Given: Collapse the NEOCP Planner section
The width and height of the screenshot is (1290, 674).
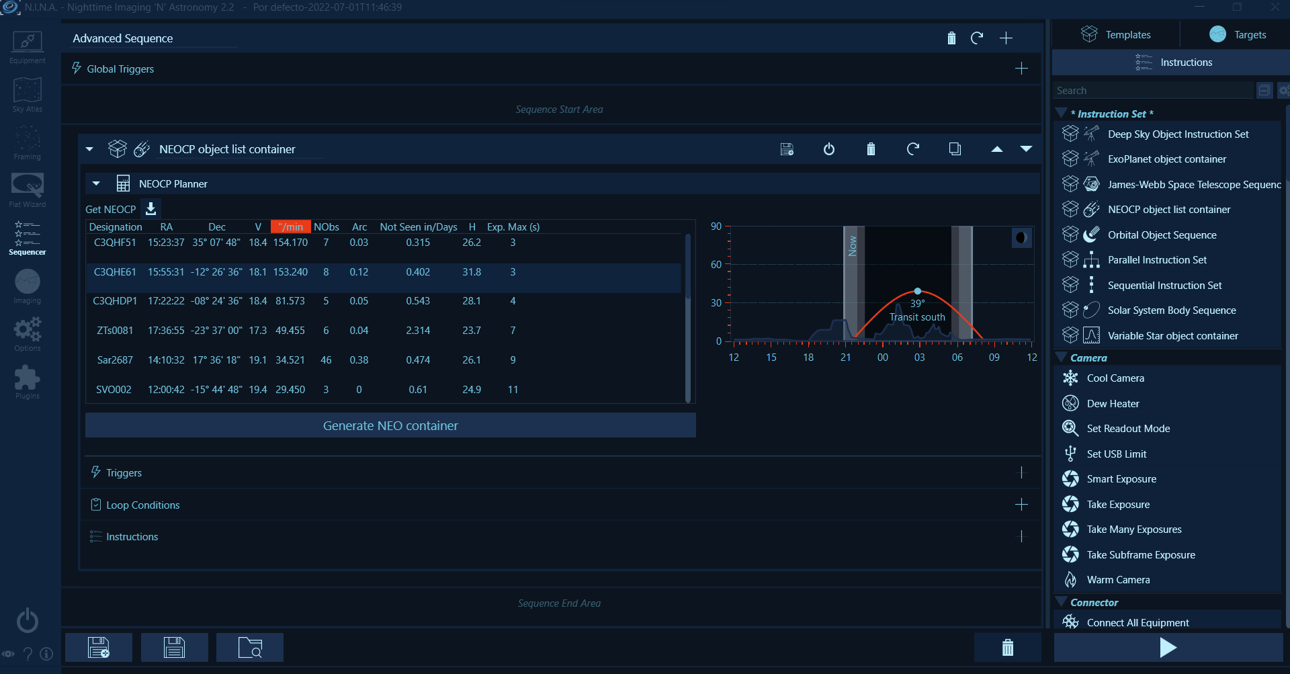Looking at the screenshot, I should [x=96, y=183].
